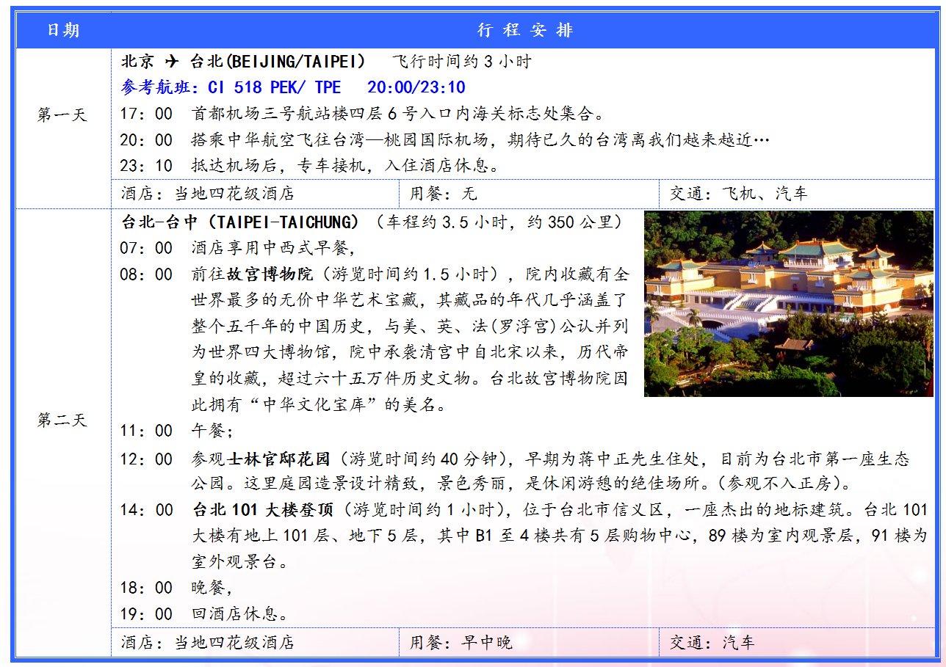Click the bold 士林官邸花园 text
This screenshot has height=667, width=946.
278,459
